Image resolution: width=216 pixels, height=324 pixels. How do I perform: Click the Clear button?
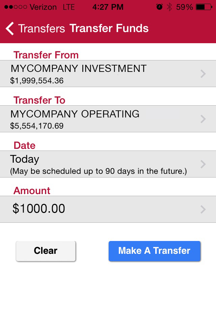[46, 251]
